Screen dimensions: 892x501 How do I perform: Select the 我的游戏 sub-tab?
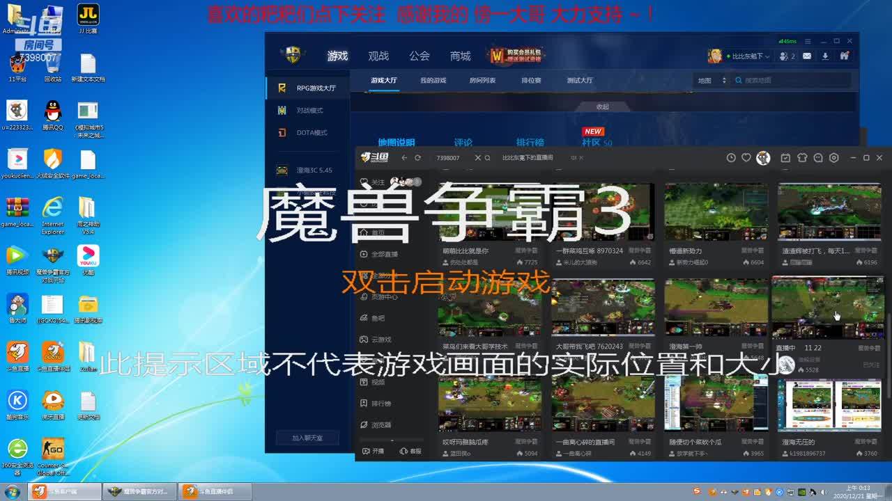(433, 81)
